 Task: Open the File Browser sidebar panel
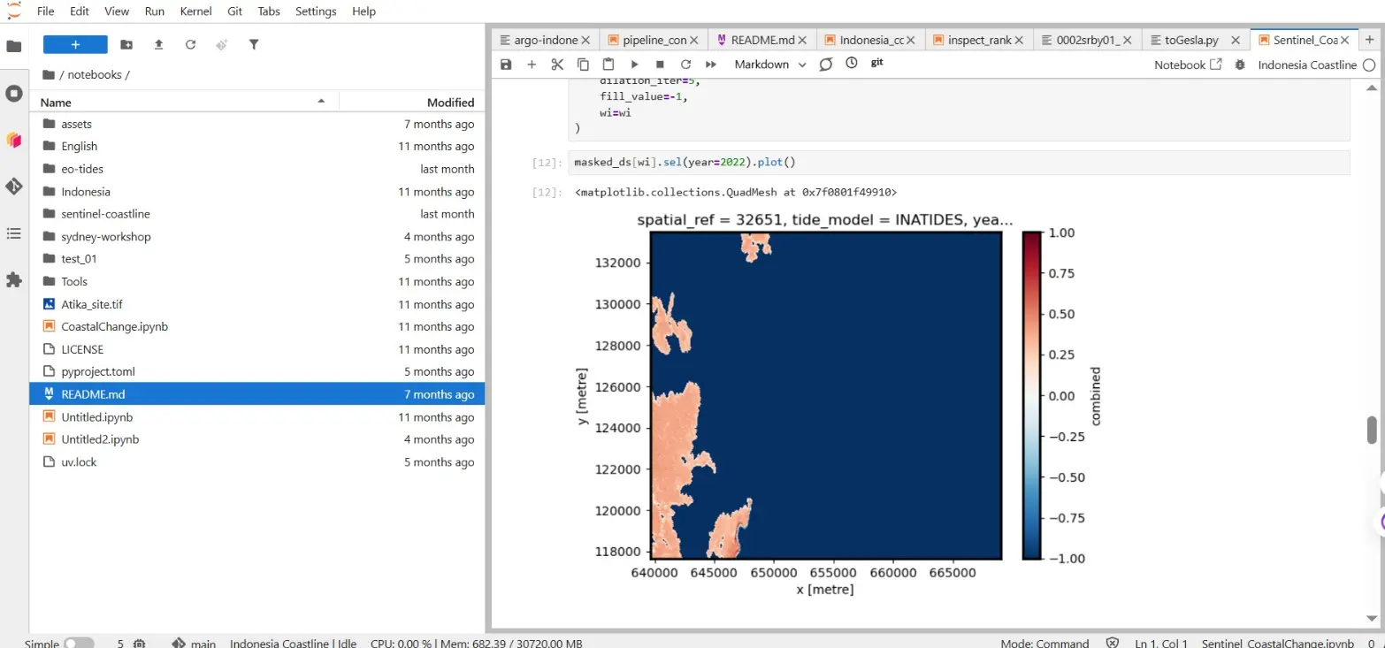click(14, 46)
